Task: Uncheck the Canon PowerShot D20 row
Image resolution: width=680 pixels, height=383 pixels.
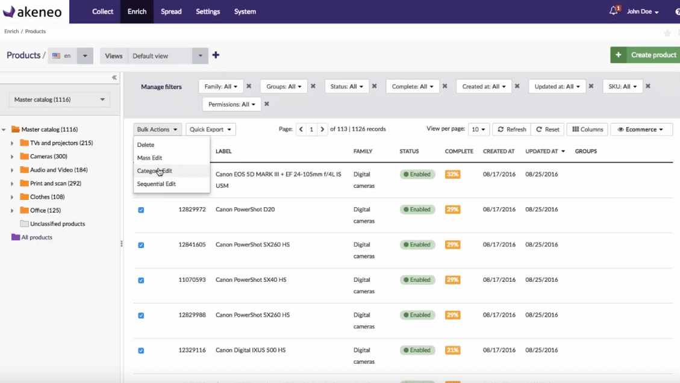Action: click(141, 210)
